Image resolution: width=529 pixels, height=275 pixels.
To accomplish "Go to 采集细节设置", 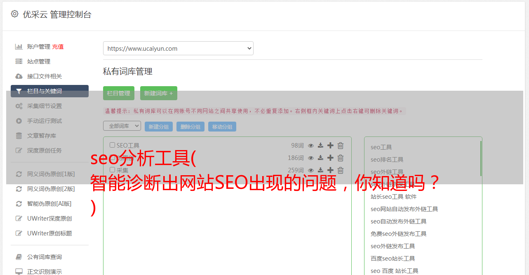I will tap(45, 106).
